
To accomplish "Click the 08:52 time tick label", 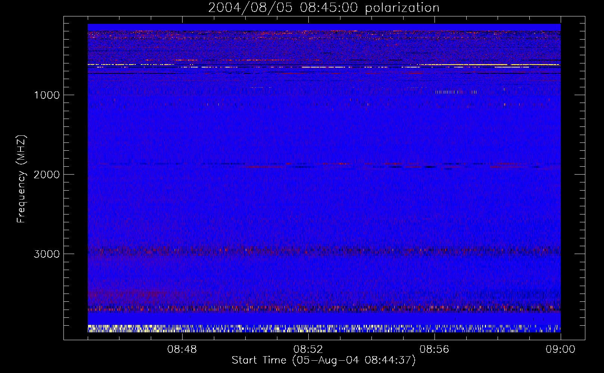I will pyautogui.click(x=308, y=350).
